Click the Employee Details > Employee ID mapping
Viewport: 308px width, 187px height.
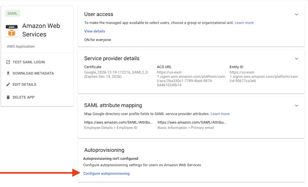110,128
